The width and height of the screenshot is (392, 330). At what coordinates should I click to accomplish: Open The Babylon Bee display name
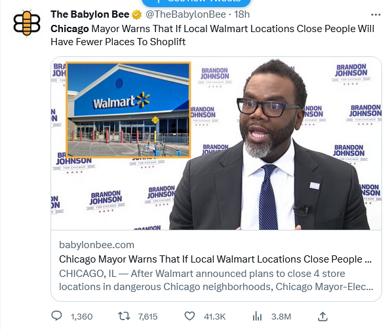(x=90, y=14)
